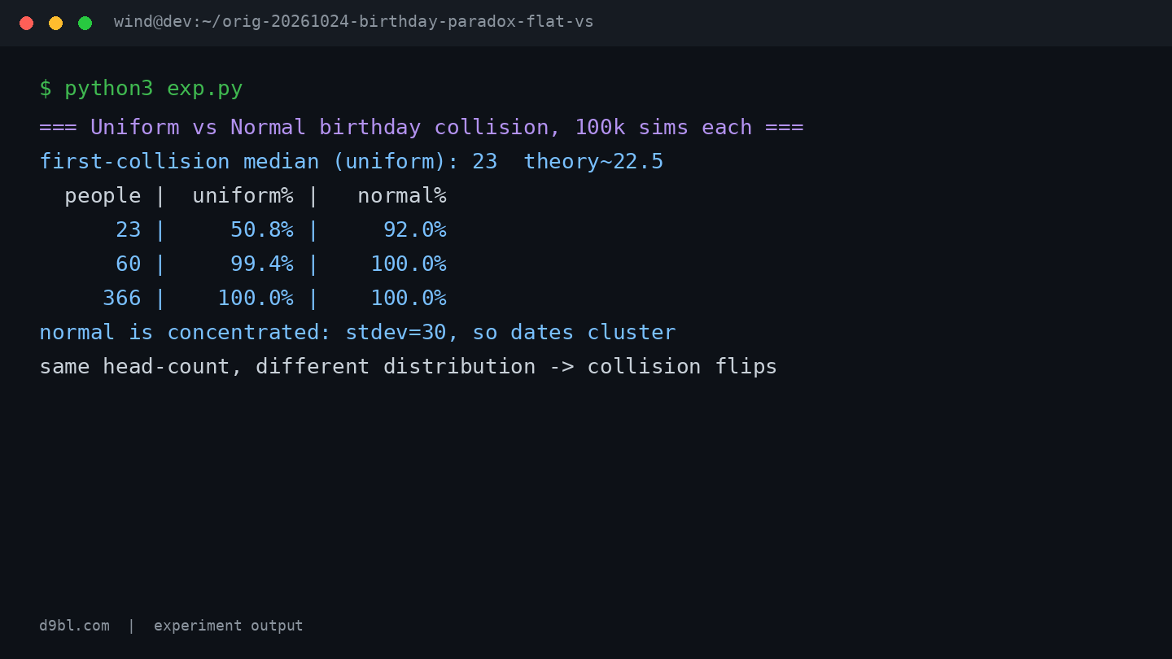The width and height of the screenshot is (1172, 659).
Task: Click the 99.4% uniform value
Action: tap(262, 264)
